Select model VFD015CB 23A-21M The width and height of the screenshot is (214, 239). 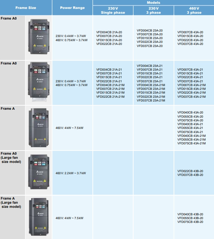[151, 93]
